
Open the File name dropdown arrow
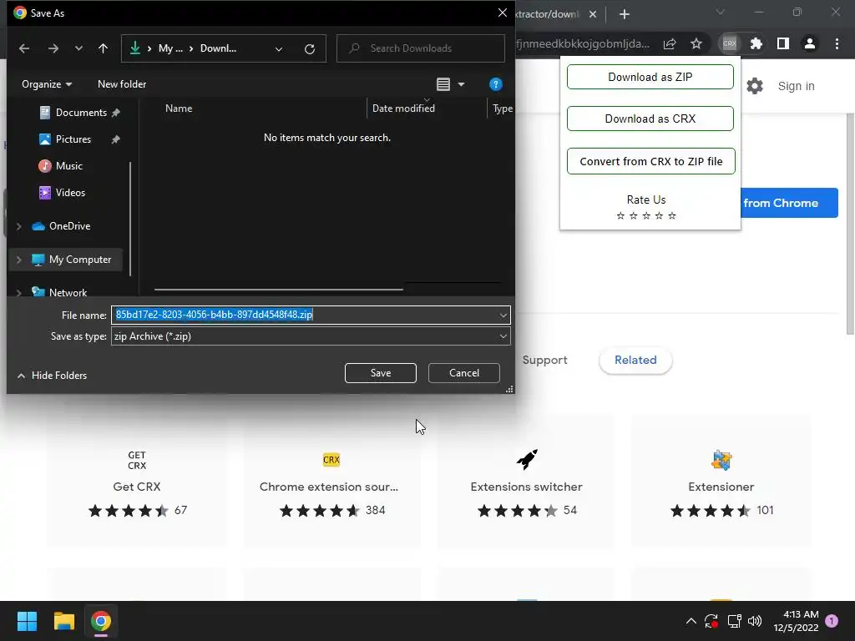pos(503,315)
